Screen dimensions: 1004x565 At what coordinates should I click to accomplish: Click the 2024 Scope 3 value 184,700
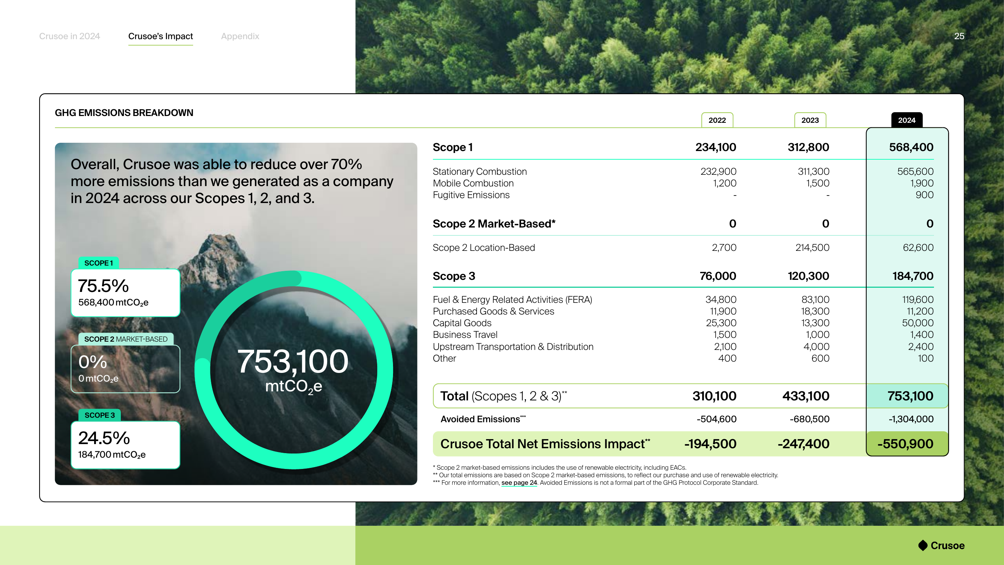(913, 276)
